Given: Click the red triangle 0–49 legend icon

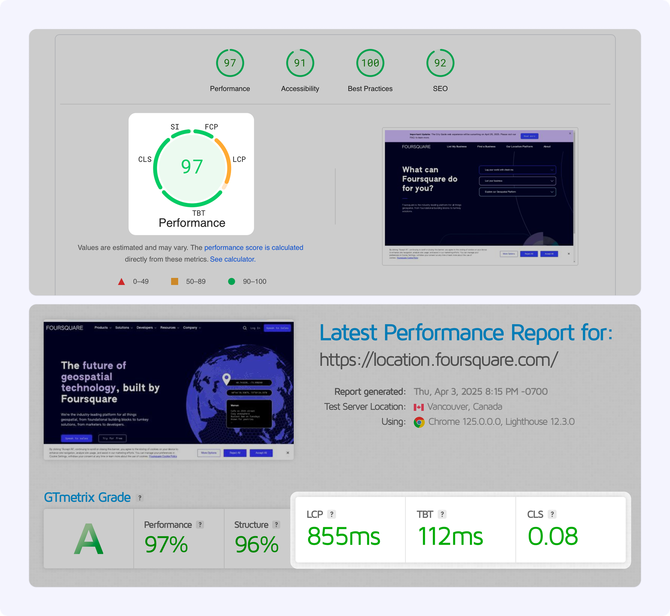Looking at the screenshot, I should [121, 281].
